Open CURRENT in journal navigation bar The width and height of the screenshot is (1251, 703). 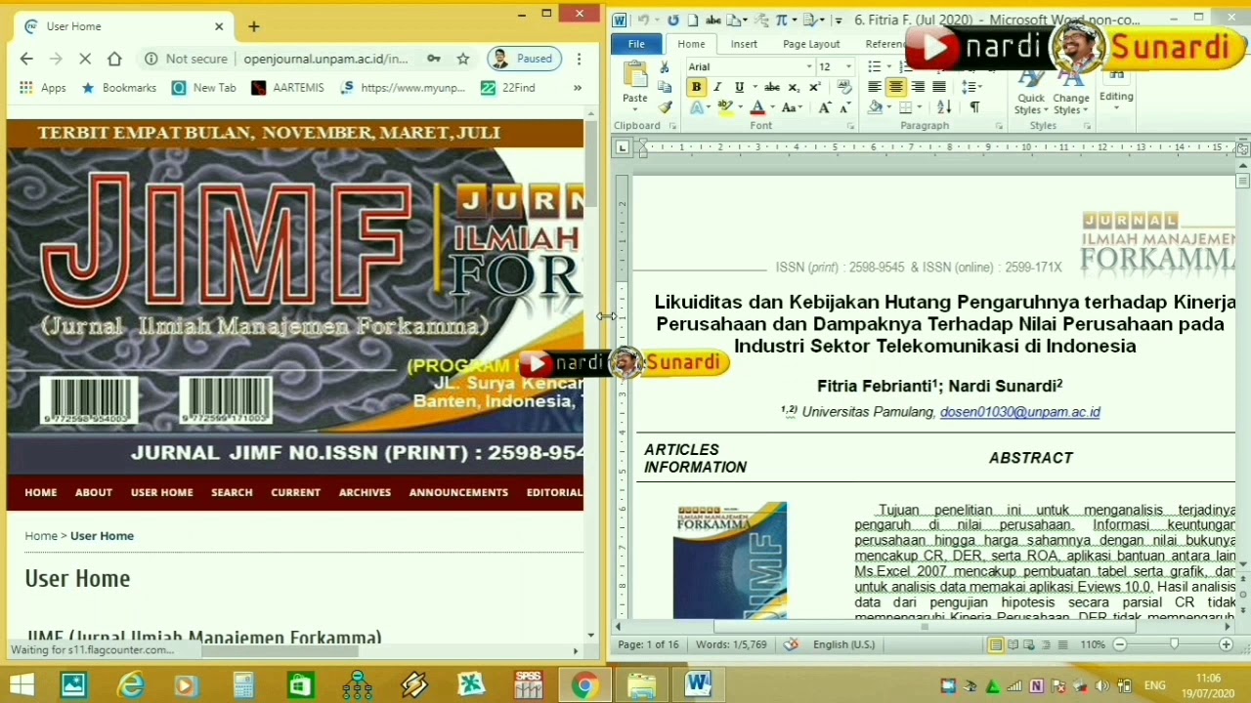[295, 492]
